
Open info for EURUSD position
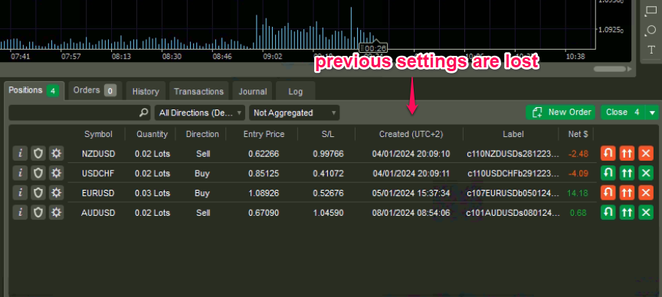click(x=20, y=193)
